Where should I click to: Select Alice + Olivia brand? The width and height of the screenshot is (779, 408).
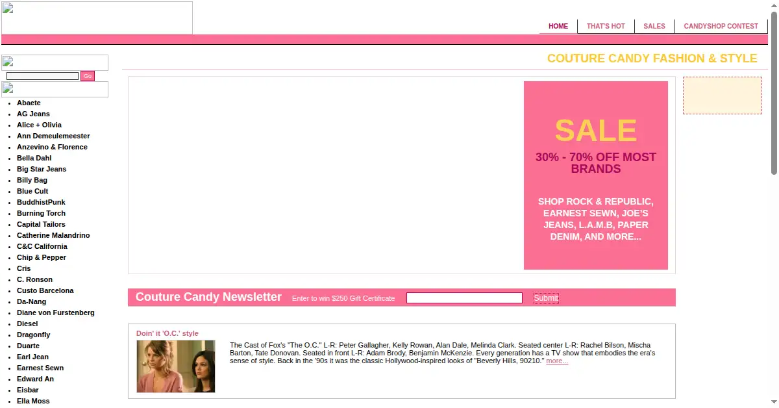pos(39,125)
